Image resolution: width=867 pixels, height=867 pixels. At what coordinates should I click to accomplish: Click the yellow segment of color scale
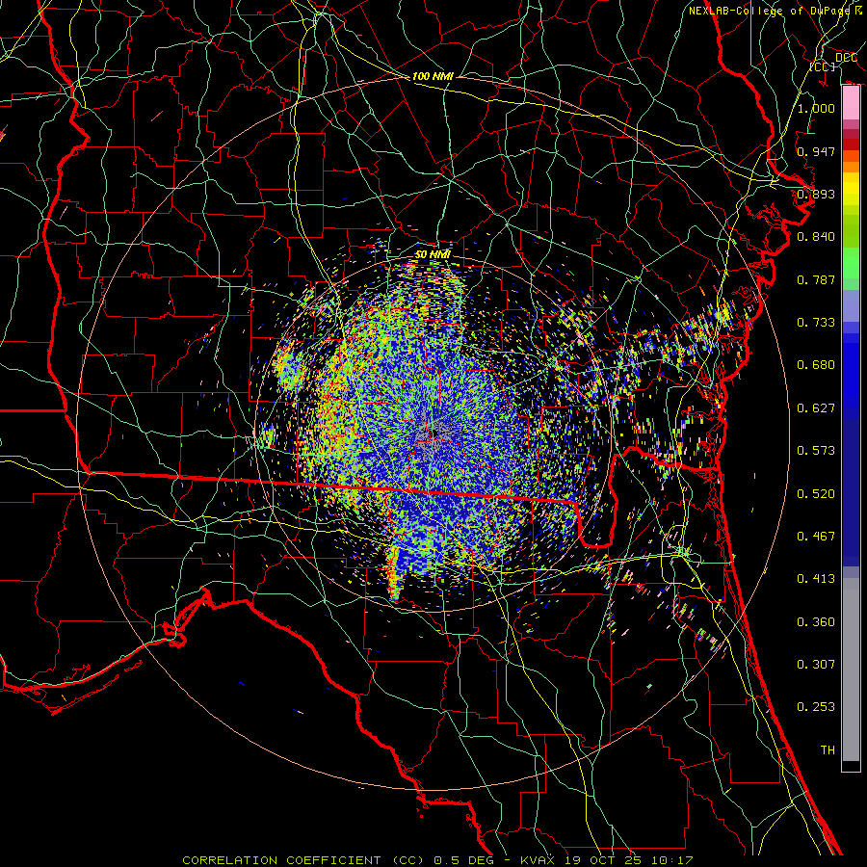point(851,190)
